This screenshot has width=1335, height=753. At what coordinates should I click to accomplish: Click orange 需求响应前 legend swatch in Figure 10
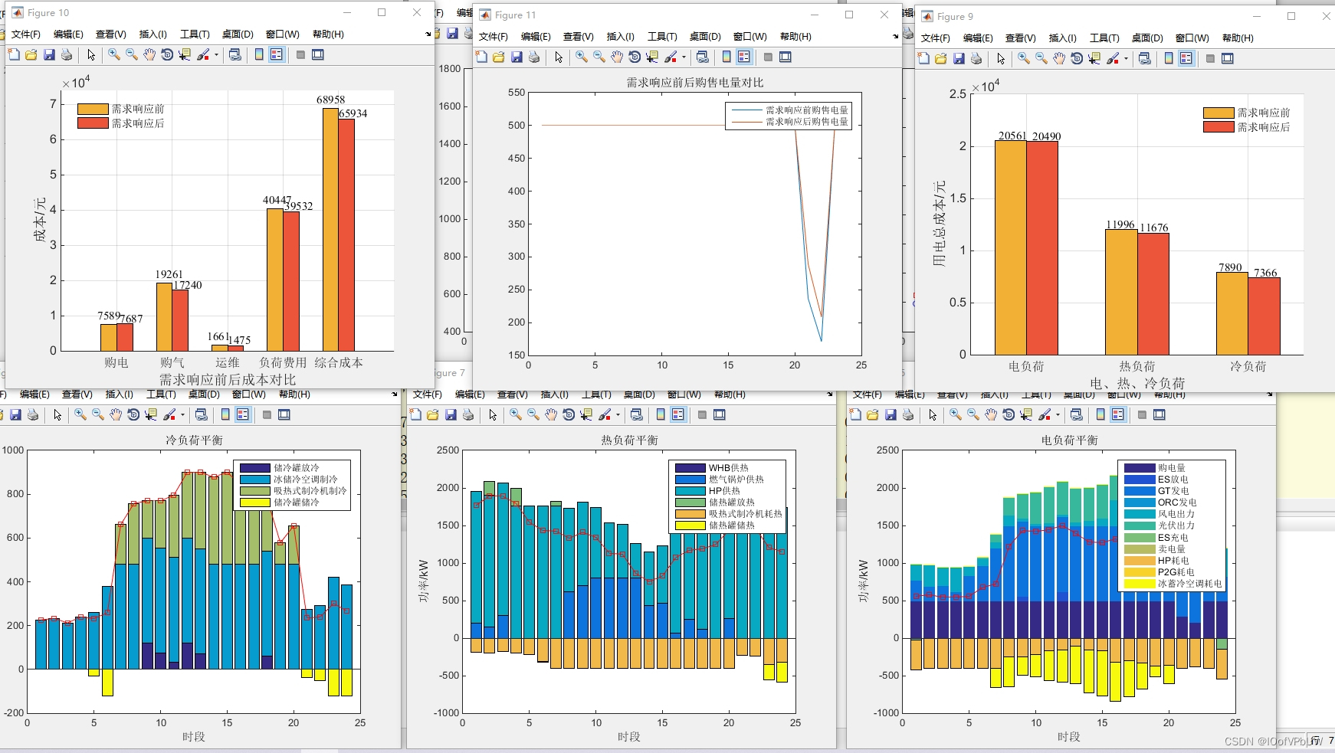[93, 109]
